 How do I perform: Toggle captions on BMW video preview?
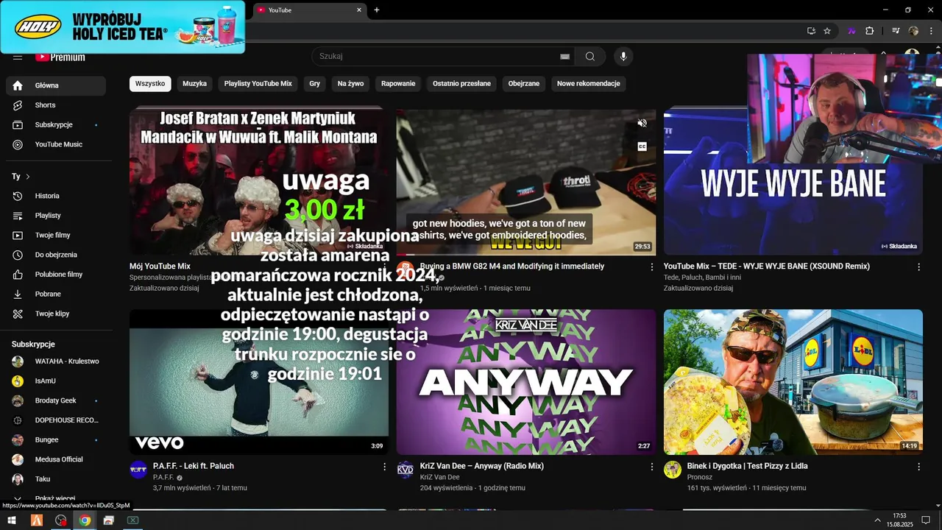[x=642, y=146]
